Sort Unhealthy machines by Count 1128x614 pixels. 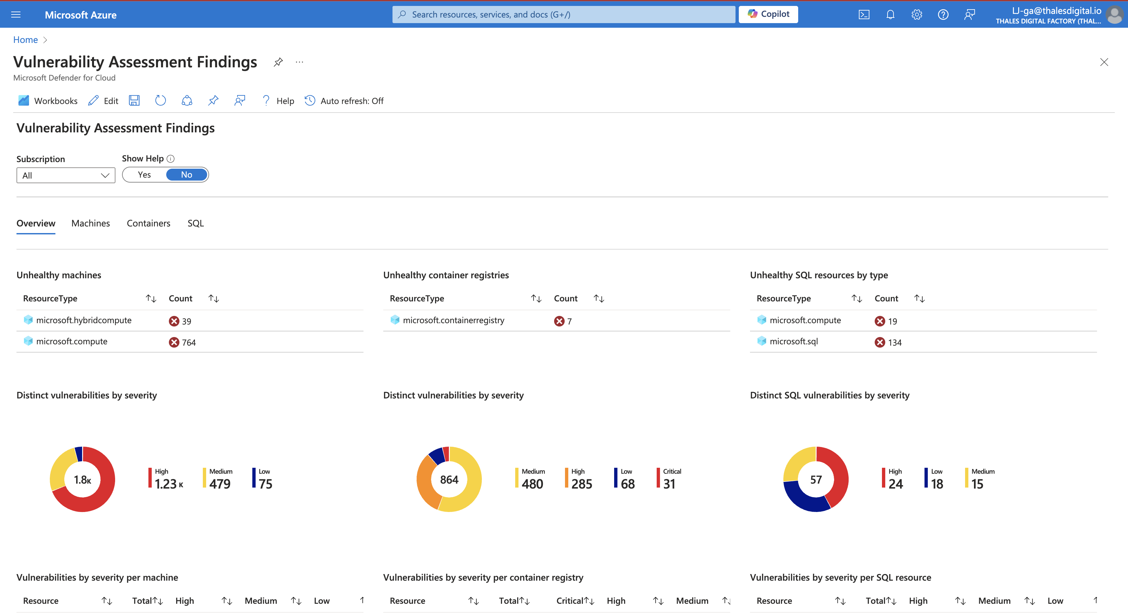213,298
